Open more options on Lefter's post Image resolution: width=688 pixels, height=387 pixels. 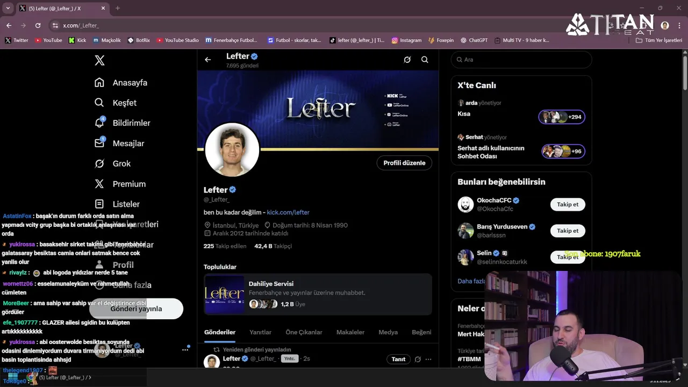pos(428,359)
